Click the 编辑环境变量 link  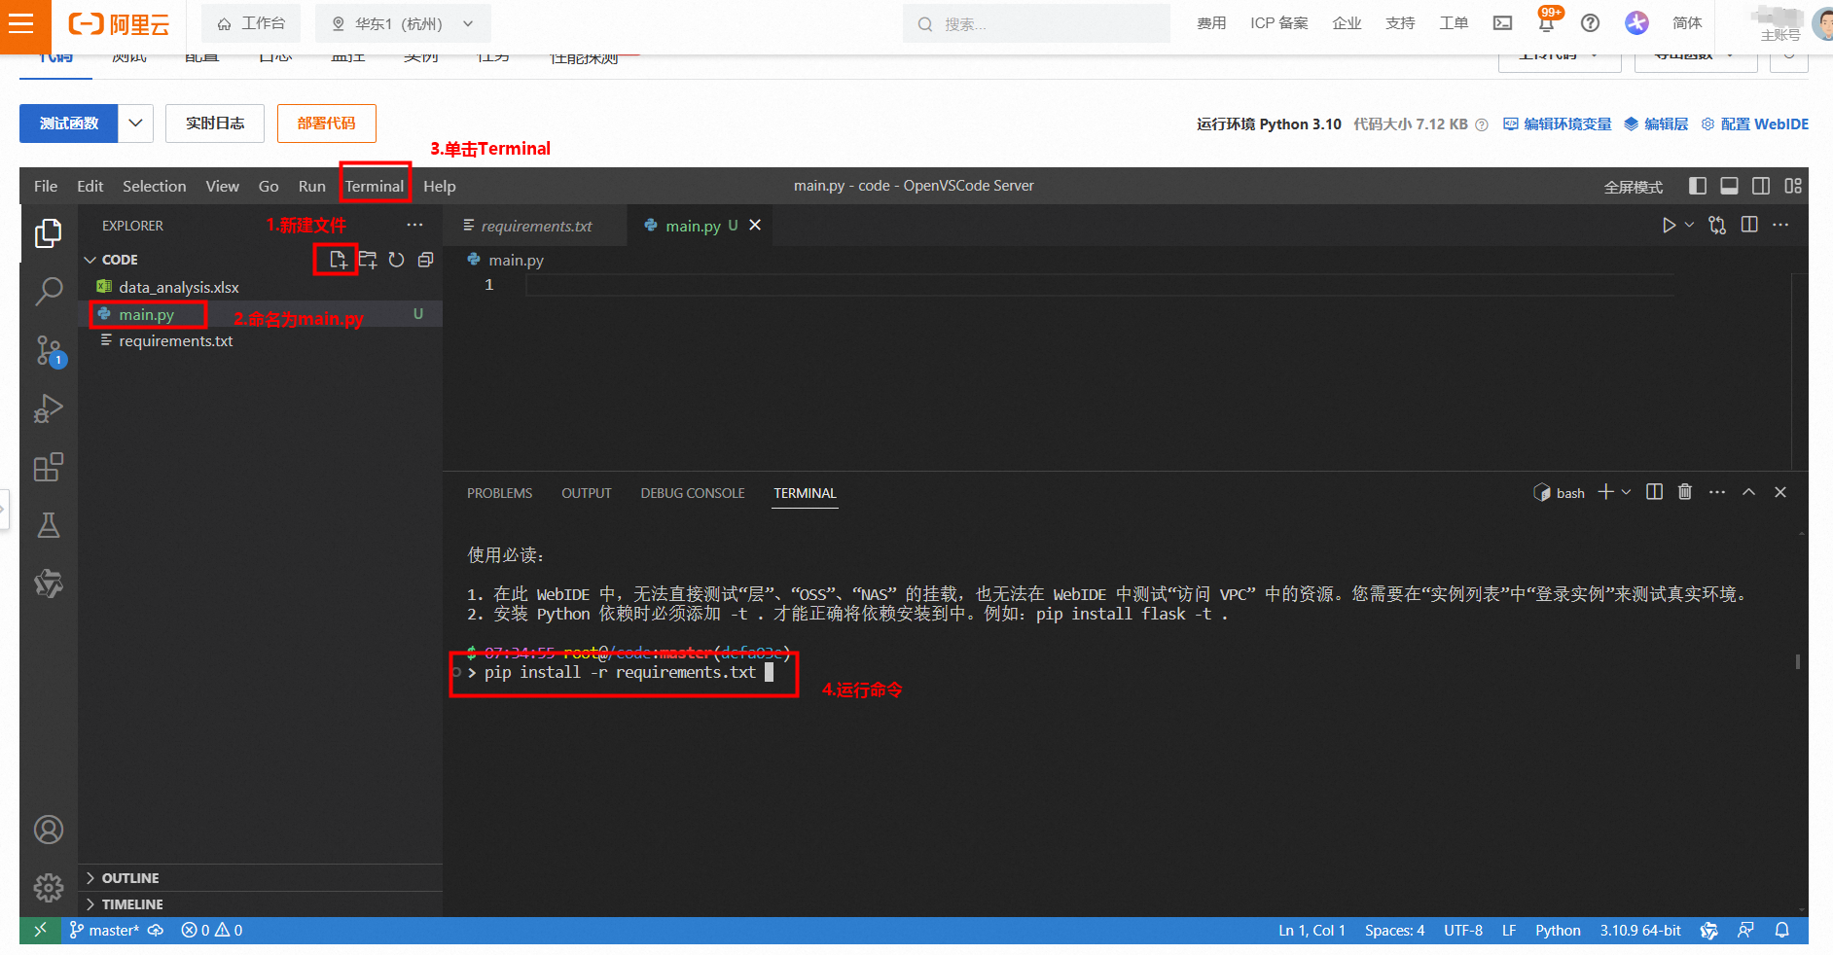coord(1558,124)
